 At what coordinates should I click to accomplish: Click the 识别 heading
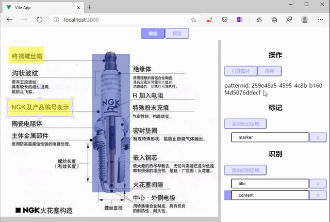[275, 154]
